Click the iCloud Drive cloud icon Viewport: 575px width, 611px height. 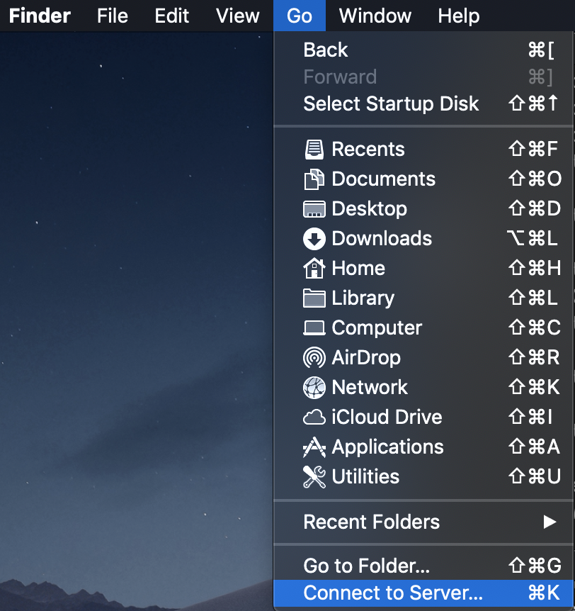click(314, 417)
